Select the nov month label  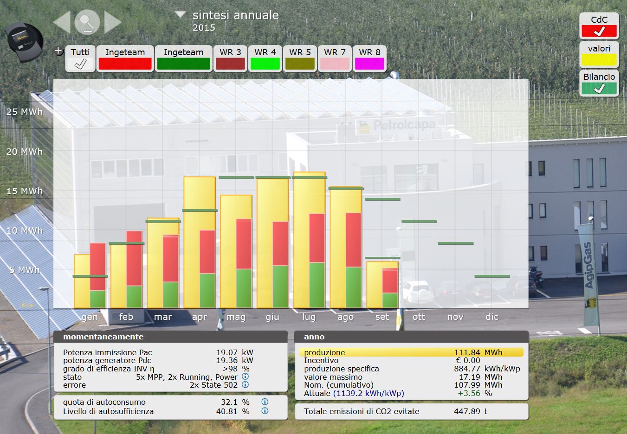point(455,317)
